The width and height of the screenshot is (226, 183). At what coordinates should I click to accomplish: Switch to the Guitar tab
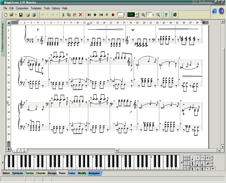tap(71, 173)
